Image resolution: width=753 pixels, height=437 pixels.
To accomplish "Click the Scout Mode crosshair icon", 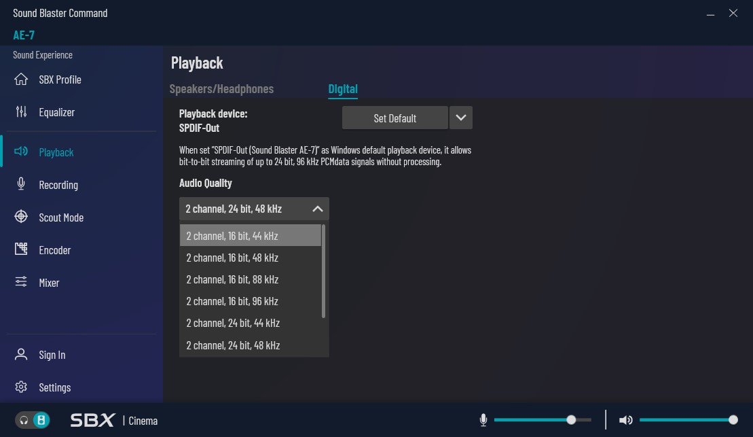I will pos(20,217).
